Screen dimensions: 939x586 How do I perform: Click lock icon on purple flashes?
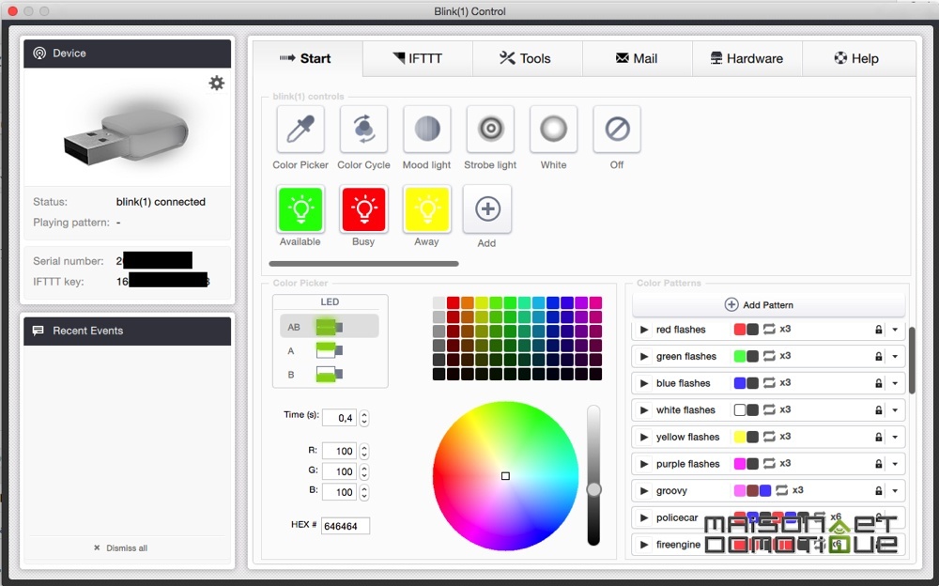coord(879,464)
